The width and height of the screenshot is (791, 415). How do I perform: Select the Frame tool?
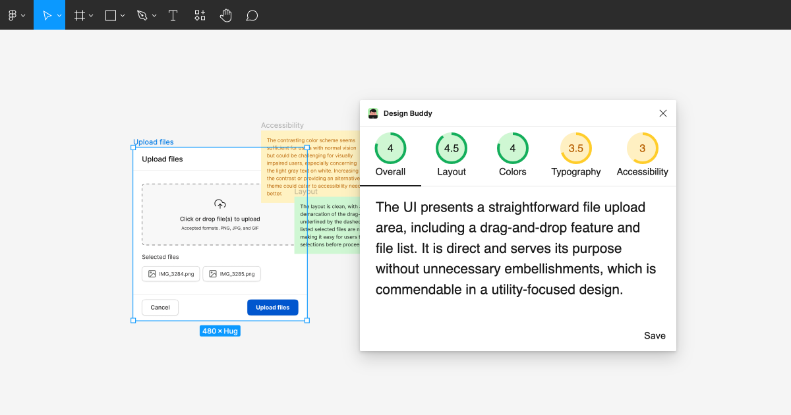[x=80, y=15]
